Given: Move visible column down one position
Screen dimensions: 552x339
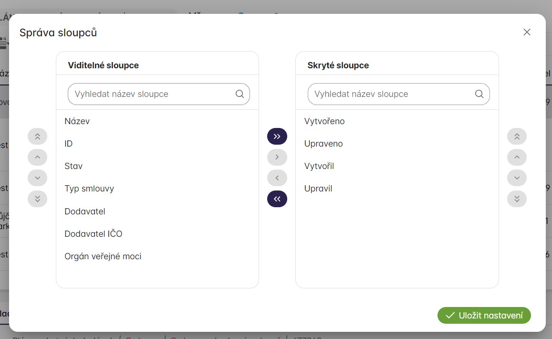Looking at the screenshot, I should click(38, 178).
